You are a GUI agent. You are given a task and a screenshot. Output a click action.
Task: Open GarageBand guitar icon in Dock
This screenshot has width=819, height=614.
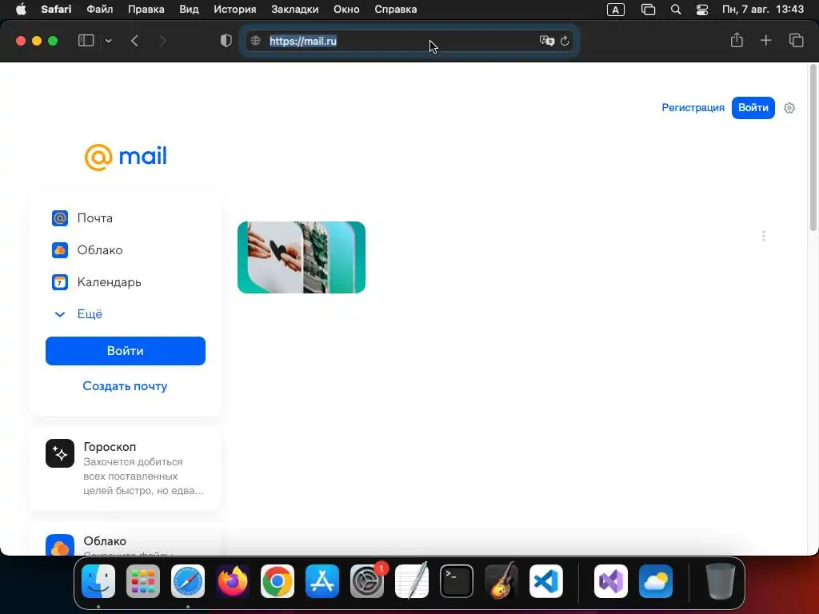click(x=501, y=581)
